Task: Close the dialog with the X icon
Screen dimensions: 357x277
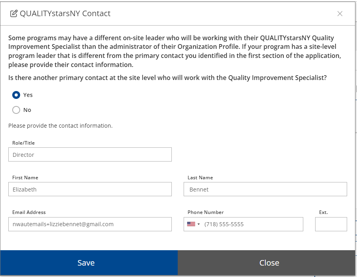Action: click(x=340, y=14)
